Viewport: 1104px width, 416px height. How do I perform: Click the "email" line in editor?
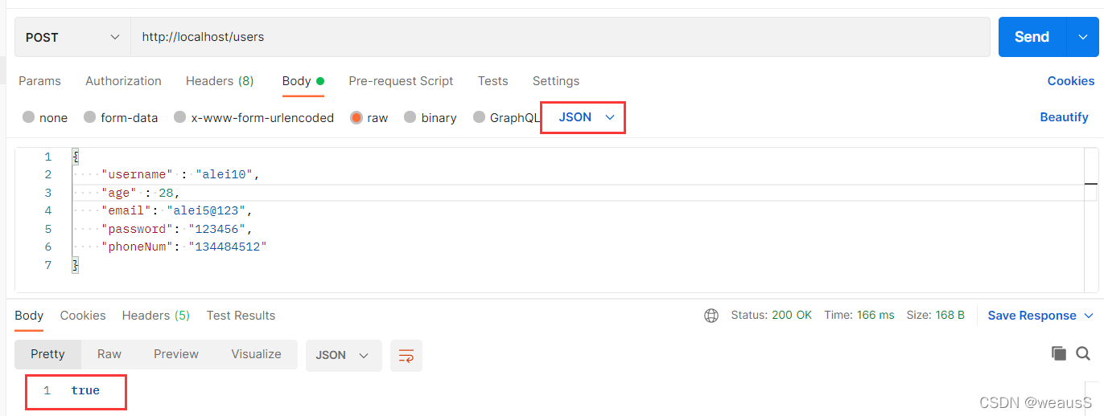pyautogui.click(x=177, y=210)
